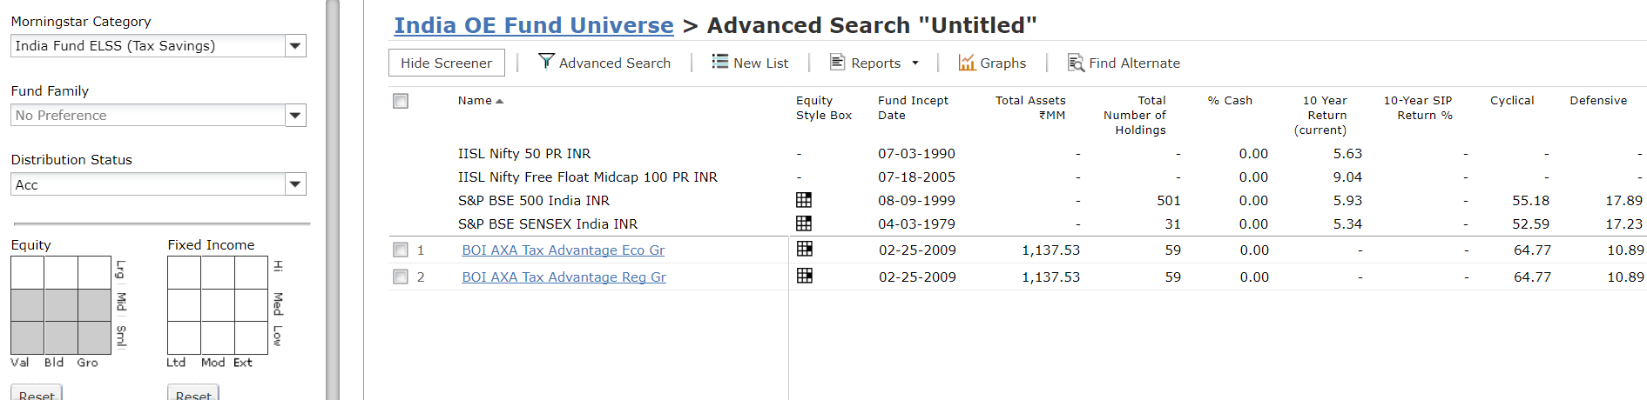This screenshot has width=1647, height=400.
Task: Click the Find Alternate icon
Action: [x=1076, y=62]
